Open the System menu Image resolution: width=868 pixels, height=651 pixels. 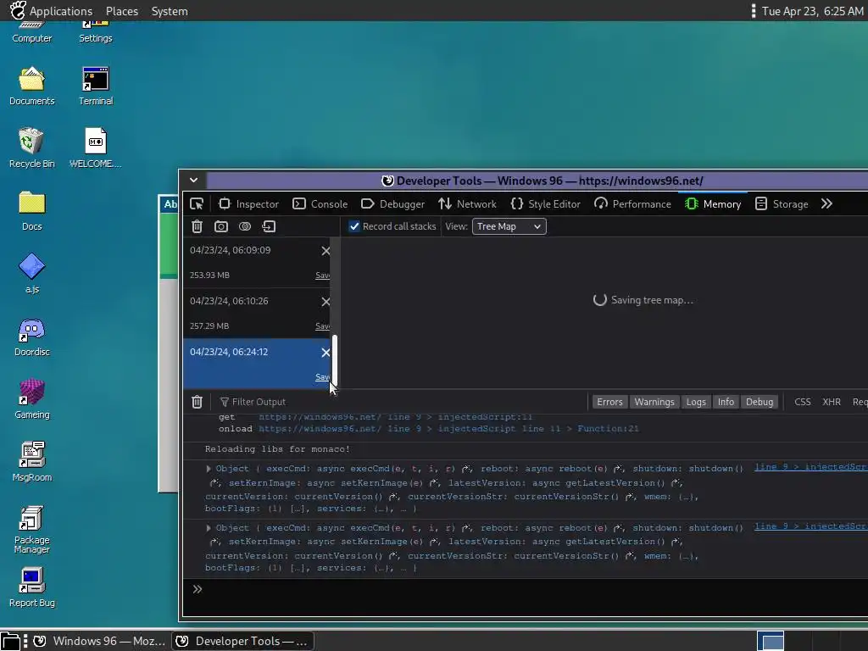pyautogui.click(x=170, y=11)
